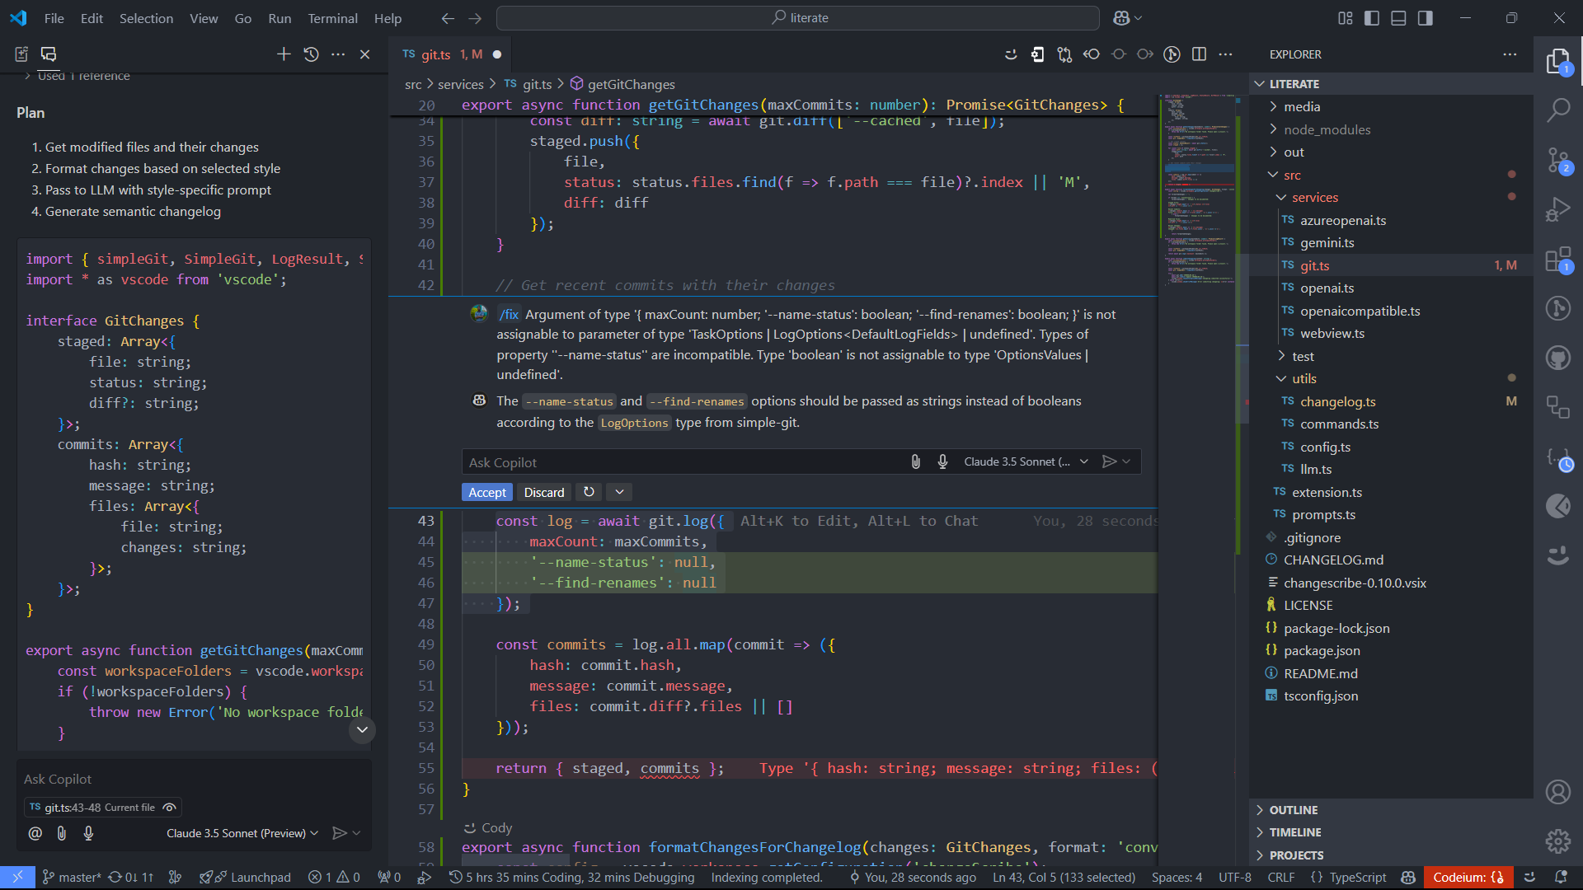Open the Terminal menu
This screenshot has height=890, width=1583.
pos(332,18)
